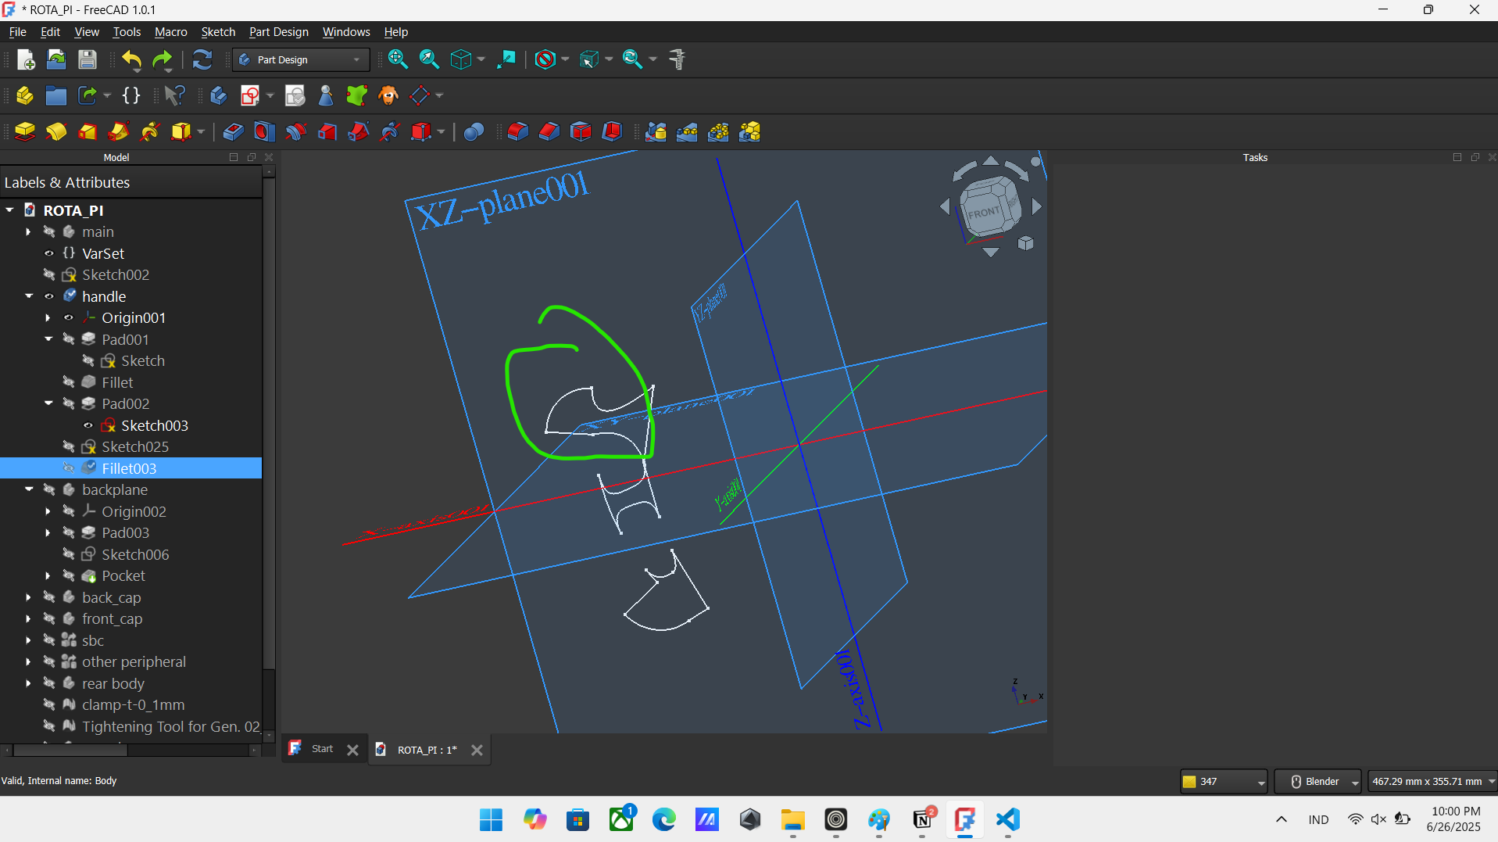Open the Sketch menu

point(217,32)
